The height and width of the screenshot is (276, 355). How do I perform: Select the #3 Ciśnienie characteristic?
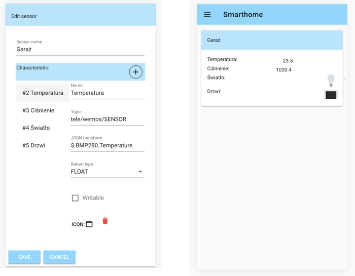coord(38,110)
